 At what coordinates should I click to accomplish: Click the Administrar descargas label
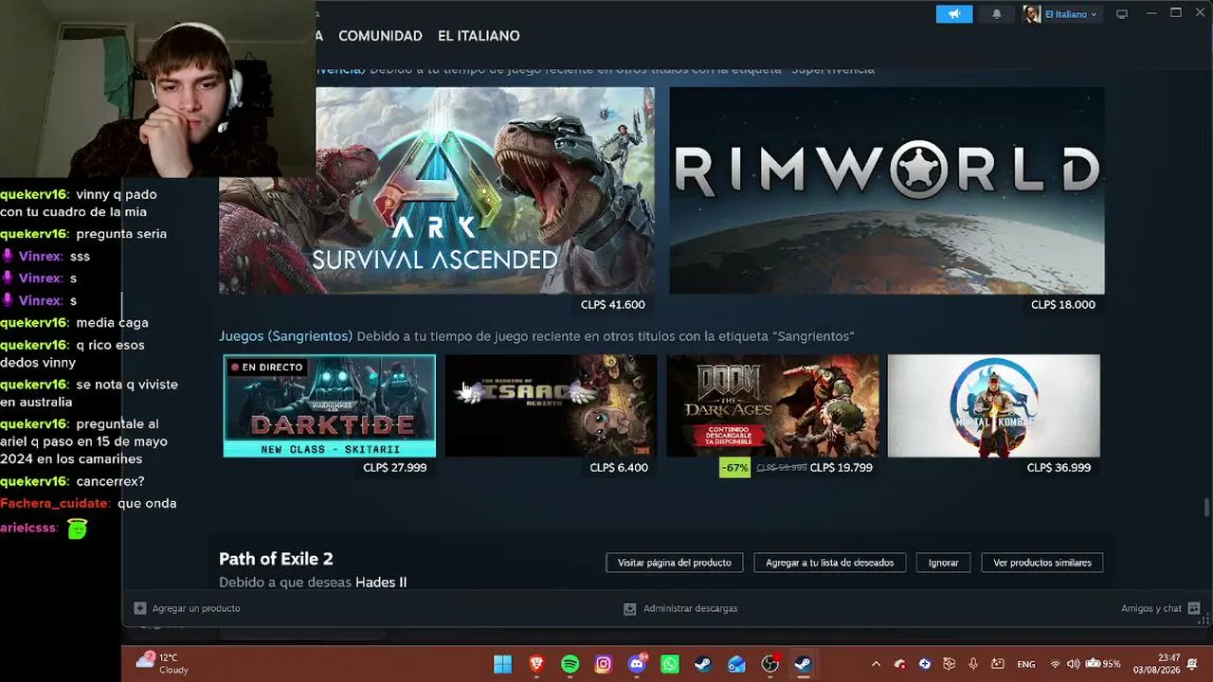point(690,608)
